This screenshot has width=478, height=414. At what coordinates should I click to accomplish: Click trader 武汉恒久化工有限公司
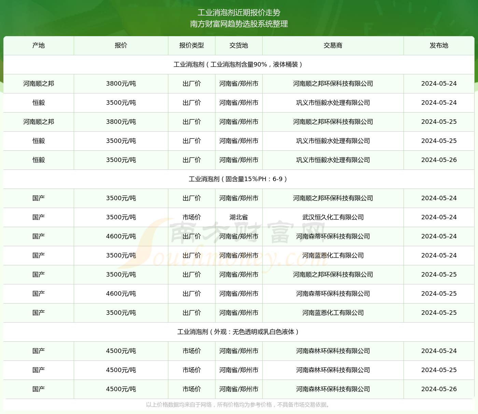[333, 217]
